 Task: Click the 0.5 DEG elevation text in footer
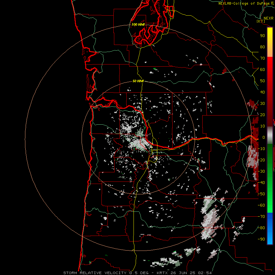pyautogui.click(x=139, y=273)
